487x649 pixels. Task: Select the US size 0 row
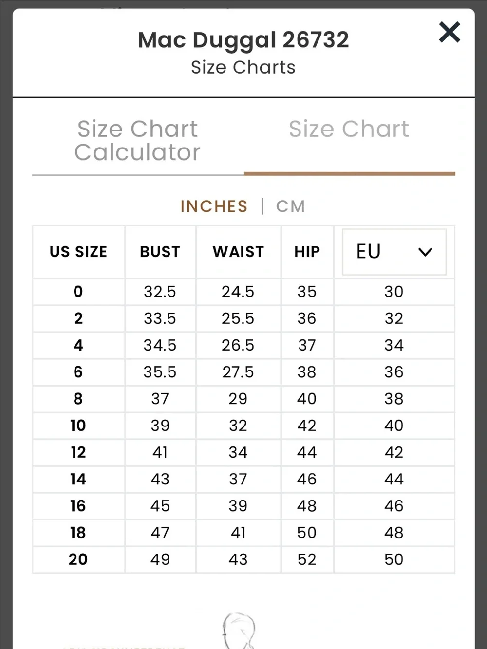pos(243,292)
